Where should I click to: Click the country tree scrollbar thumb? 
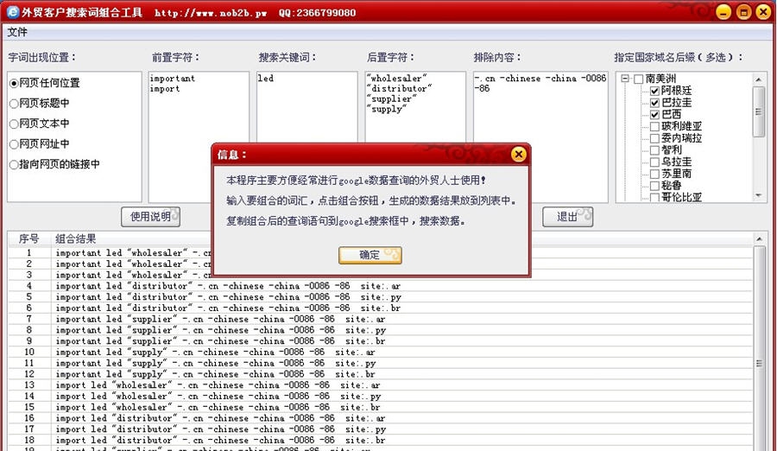[x=758, y=111]
